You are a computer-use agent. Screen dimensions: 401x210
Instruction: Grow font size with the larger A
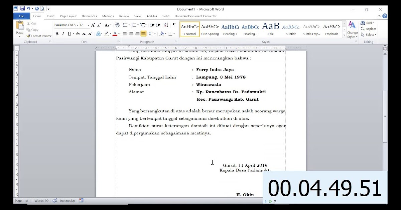[93, 25]
